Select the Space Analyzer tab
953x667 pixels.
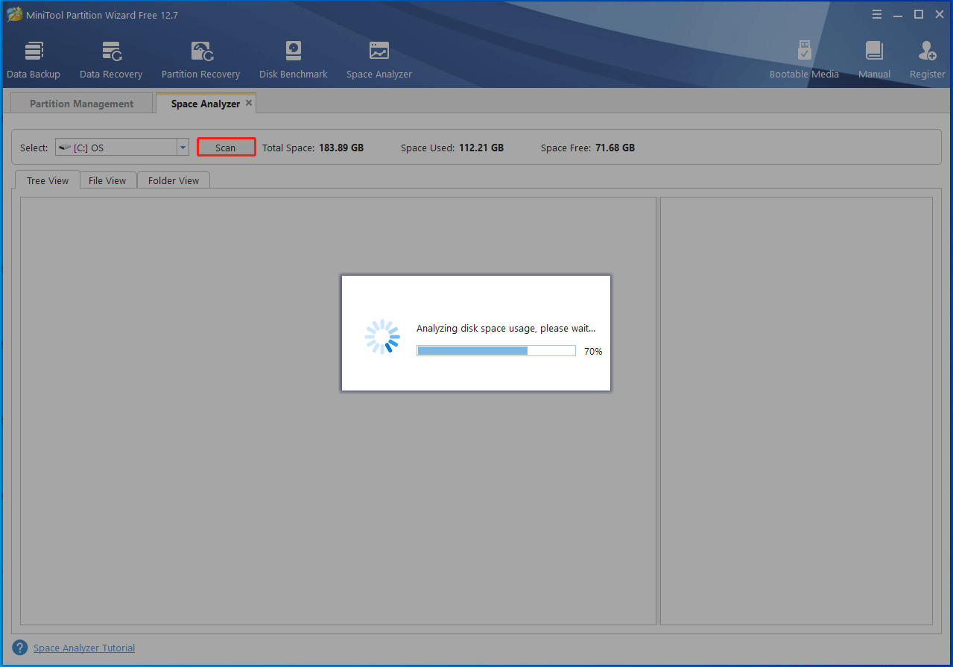(x=206, y=104)
